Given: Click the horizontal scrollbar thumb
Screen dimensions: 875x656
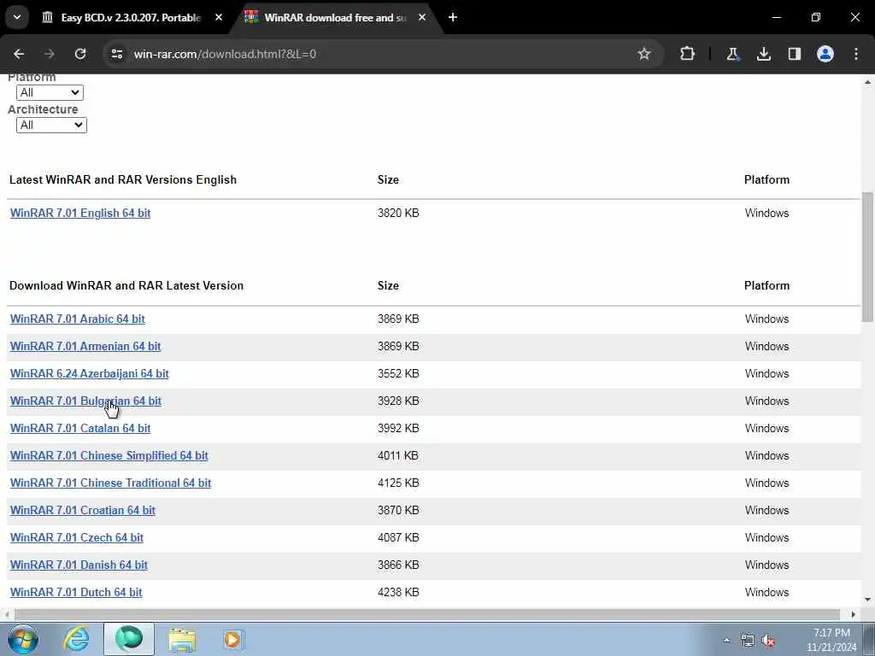Looking at the screenshot, I should (x=427, y=614).
